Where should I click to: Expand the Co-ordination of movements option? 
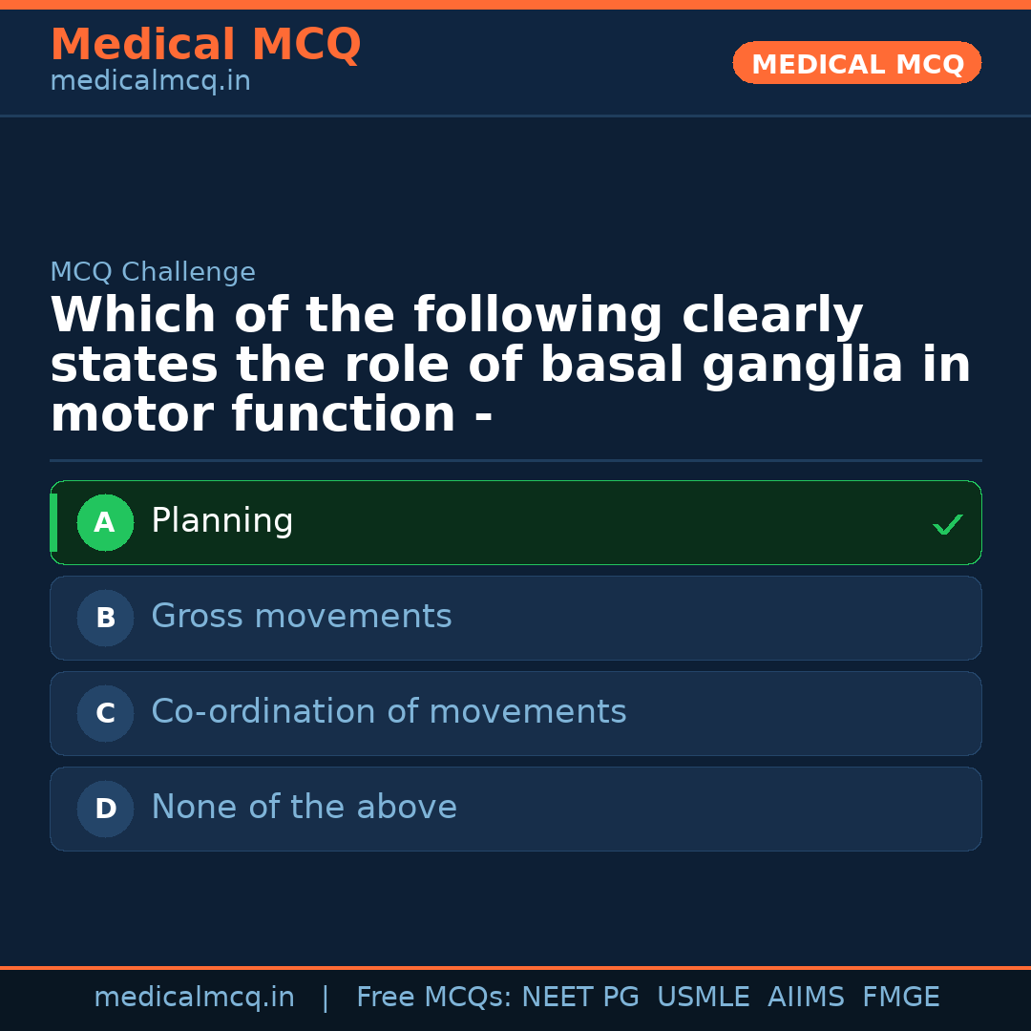point(515,713)
